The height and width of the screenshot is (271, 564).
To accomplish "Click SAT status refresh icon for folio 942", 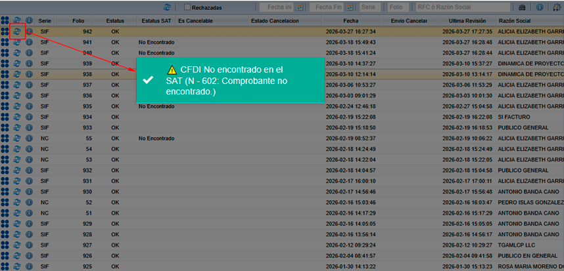I will 17,31.
